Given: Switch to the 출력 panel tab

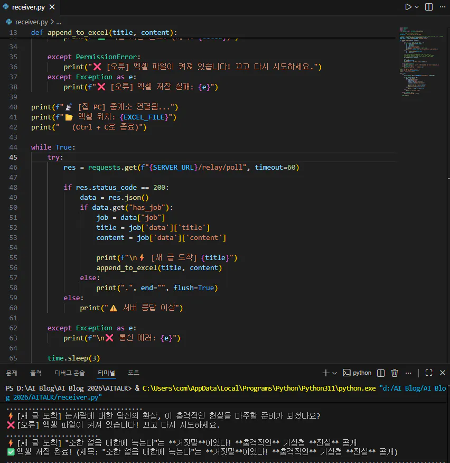Looking at the screenshot, I should click(35, 372).
